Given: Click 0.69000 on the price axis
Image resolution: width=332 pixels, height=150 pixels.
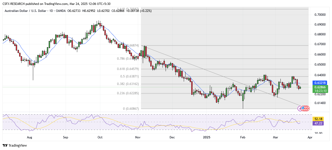Looking at the screenshot, I should (320, 25).
